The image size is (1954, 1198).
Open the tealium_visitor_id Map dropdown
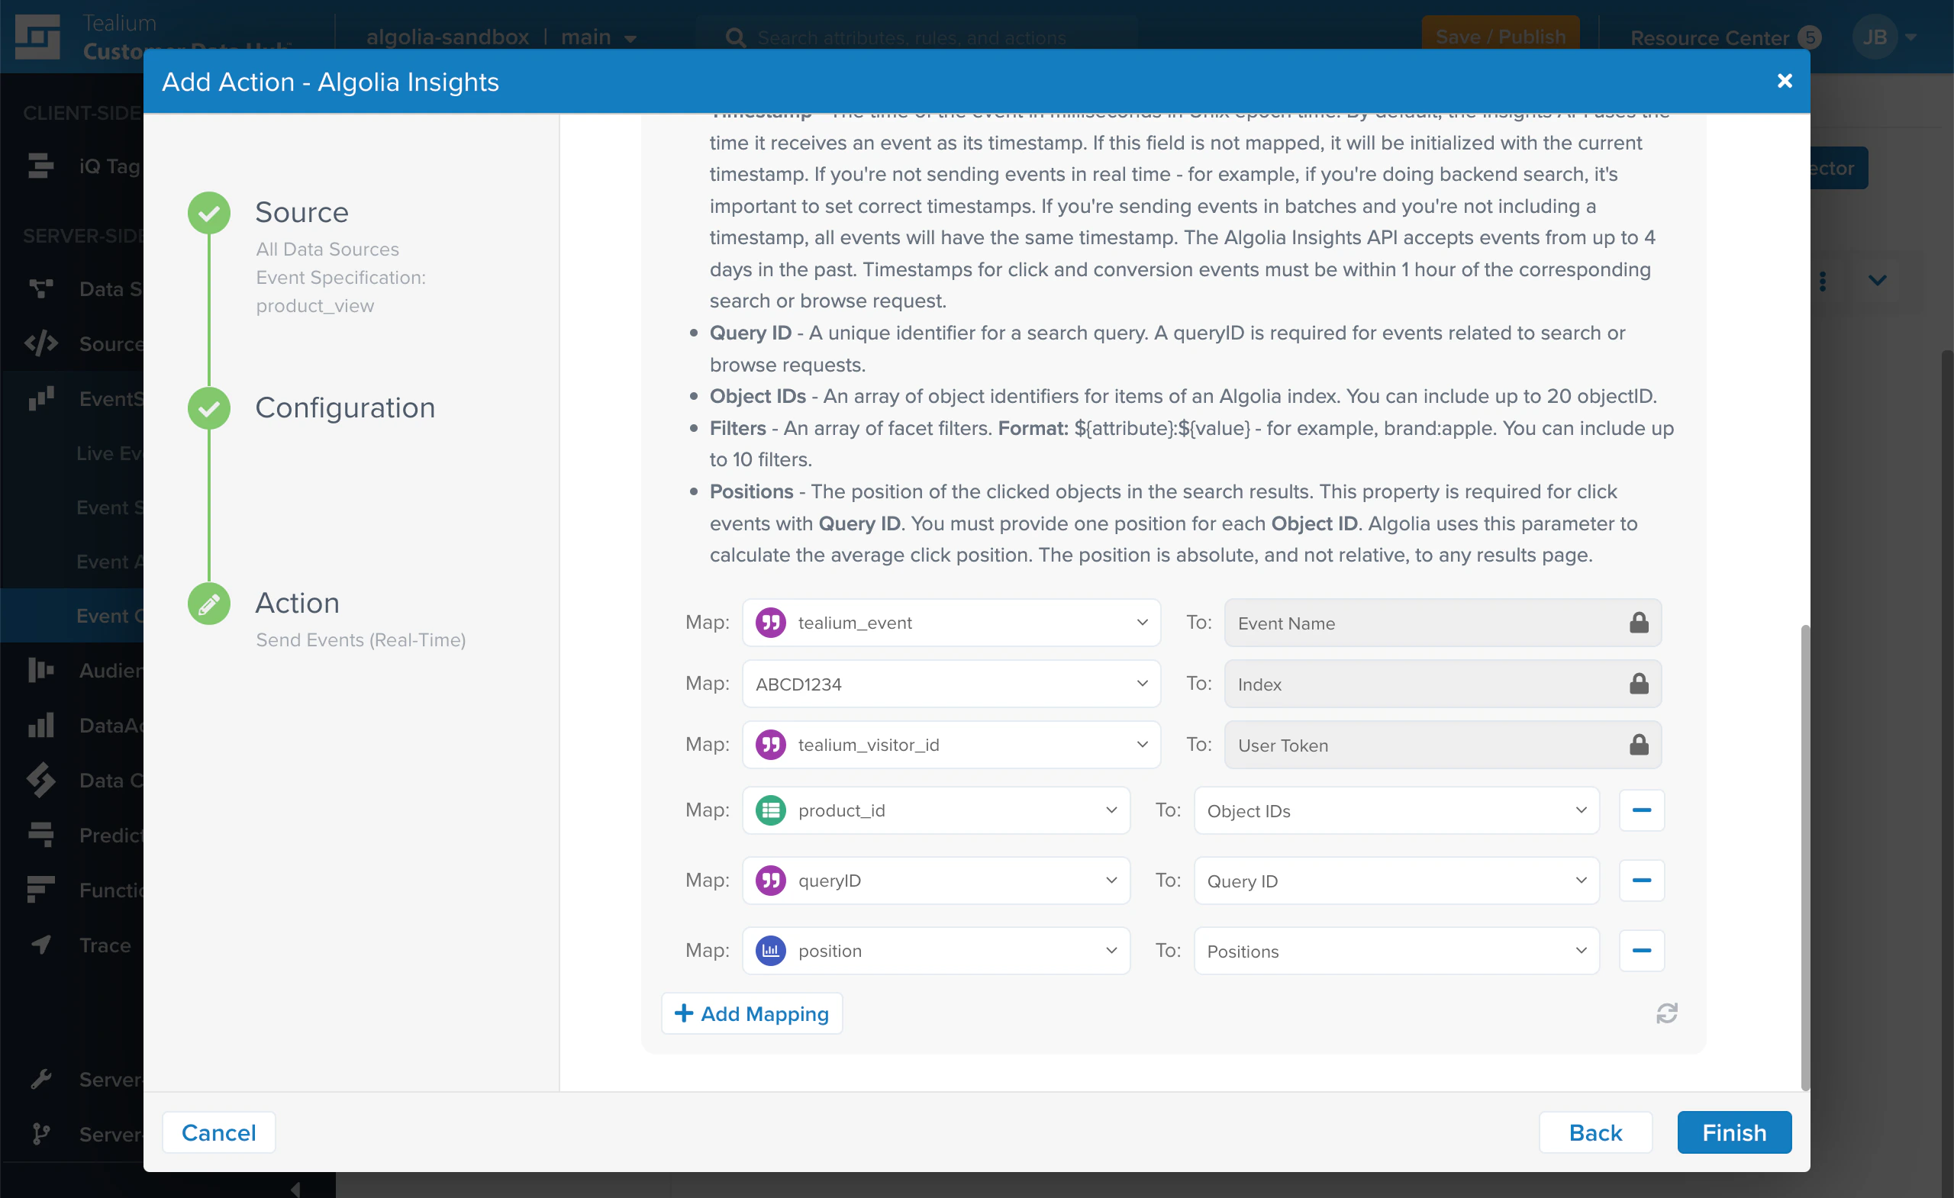952,745
